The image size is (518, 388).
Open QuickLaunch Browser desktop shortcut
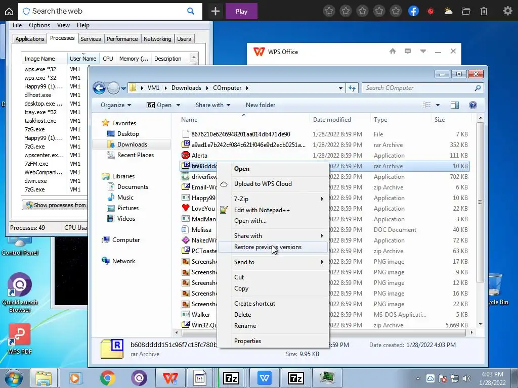tap(20, 293)
